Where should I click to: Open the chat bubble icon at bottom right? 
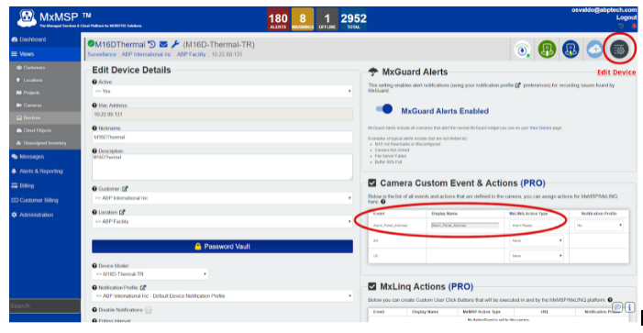[x=617, y=306]
